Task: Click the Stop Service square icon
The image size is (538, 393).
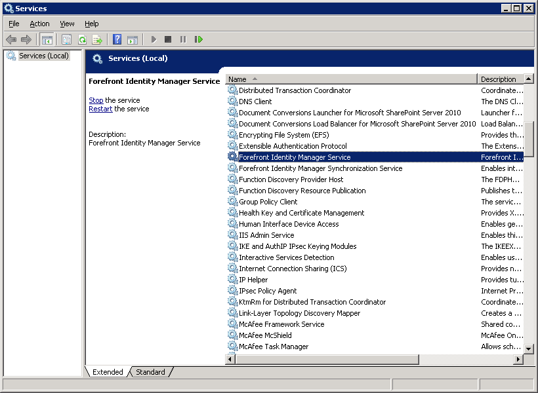Action: tap(168, 39)
